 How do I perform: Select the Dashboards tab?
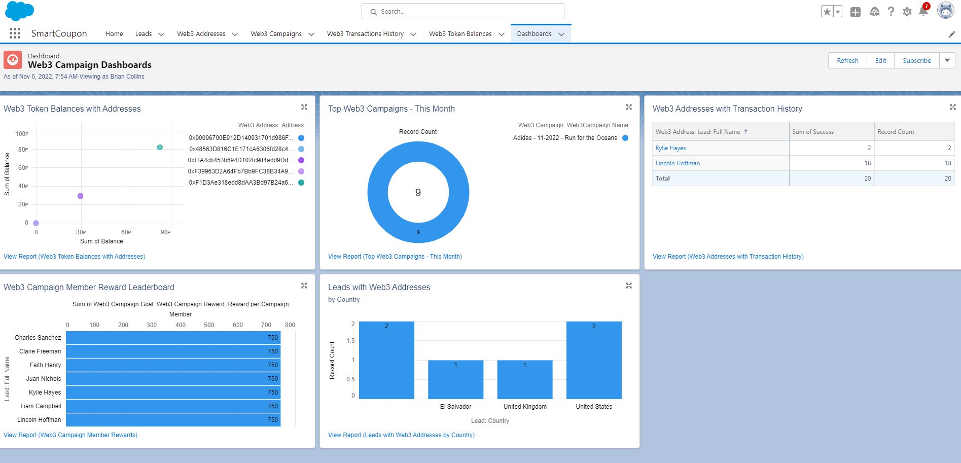pos(534,33)
